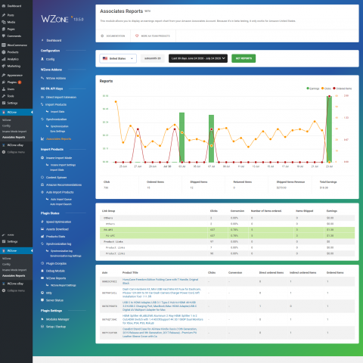Click the Direct Import Extension icon
363x363 pixels.
(x=42, y=97)
